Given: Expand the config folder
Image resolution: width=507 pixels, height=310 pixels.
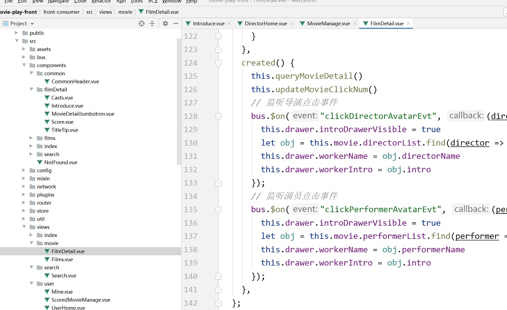Looking at the screenshot, I should click(x=24, y=170).
